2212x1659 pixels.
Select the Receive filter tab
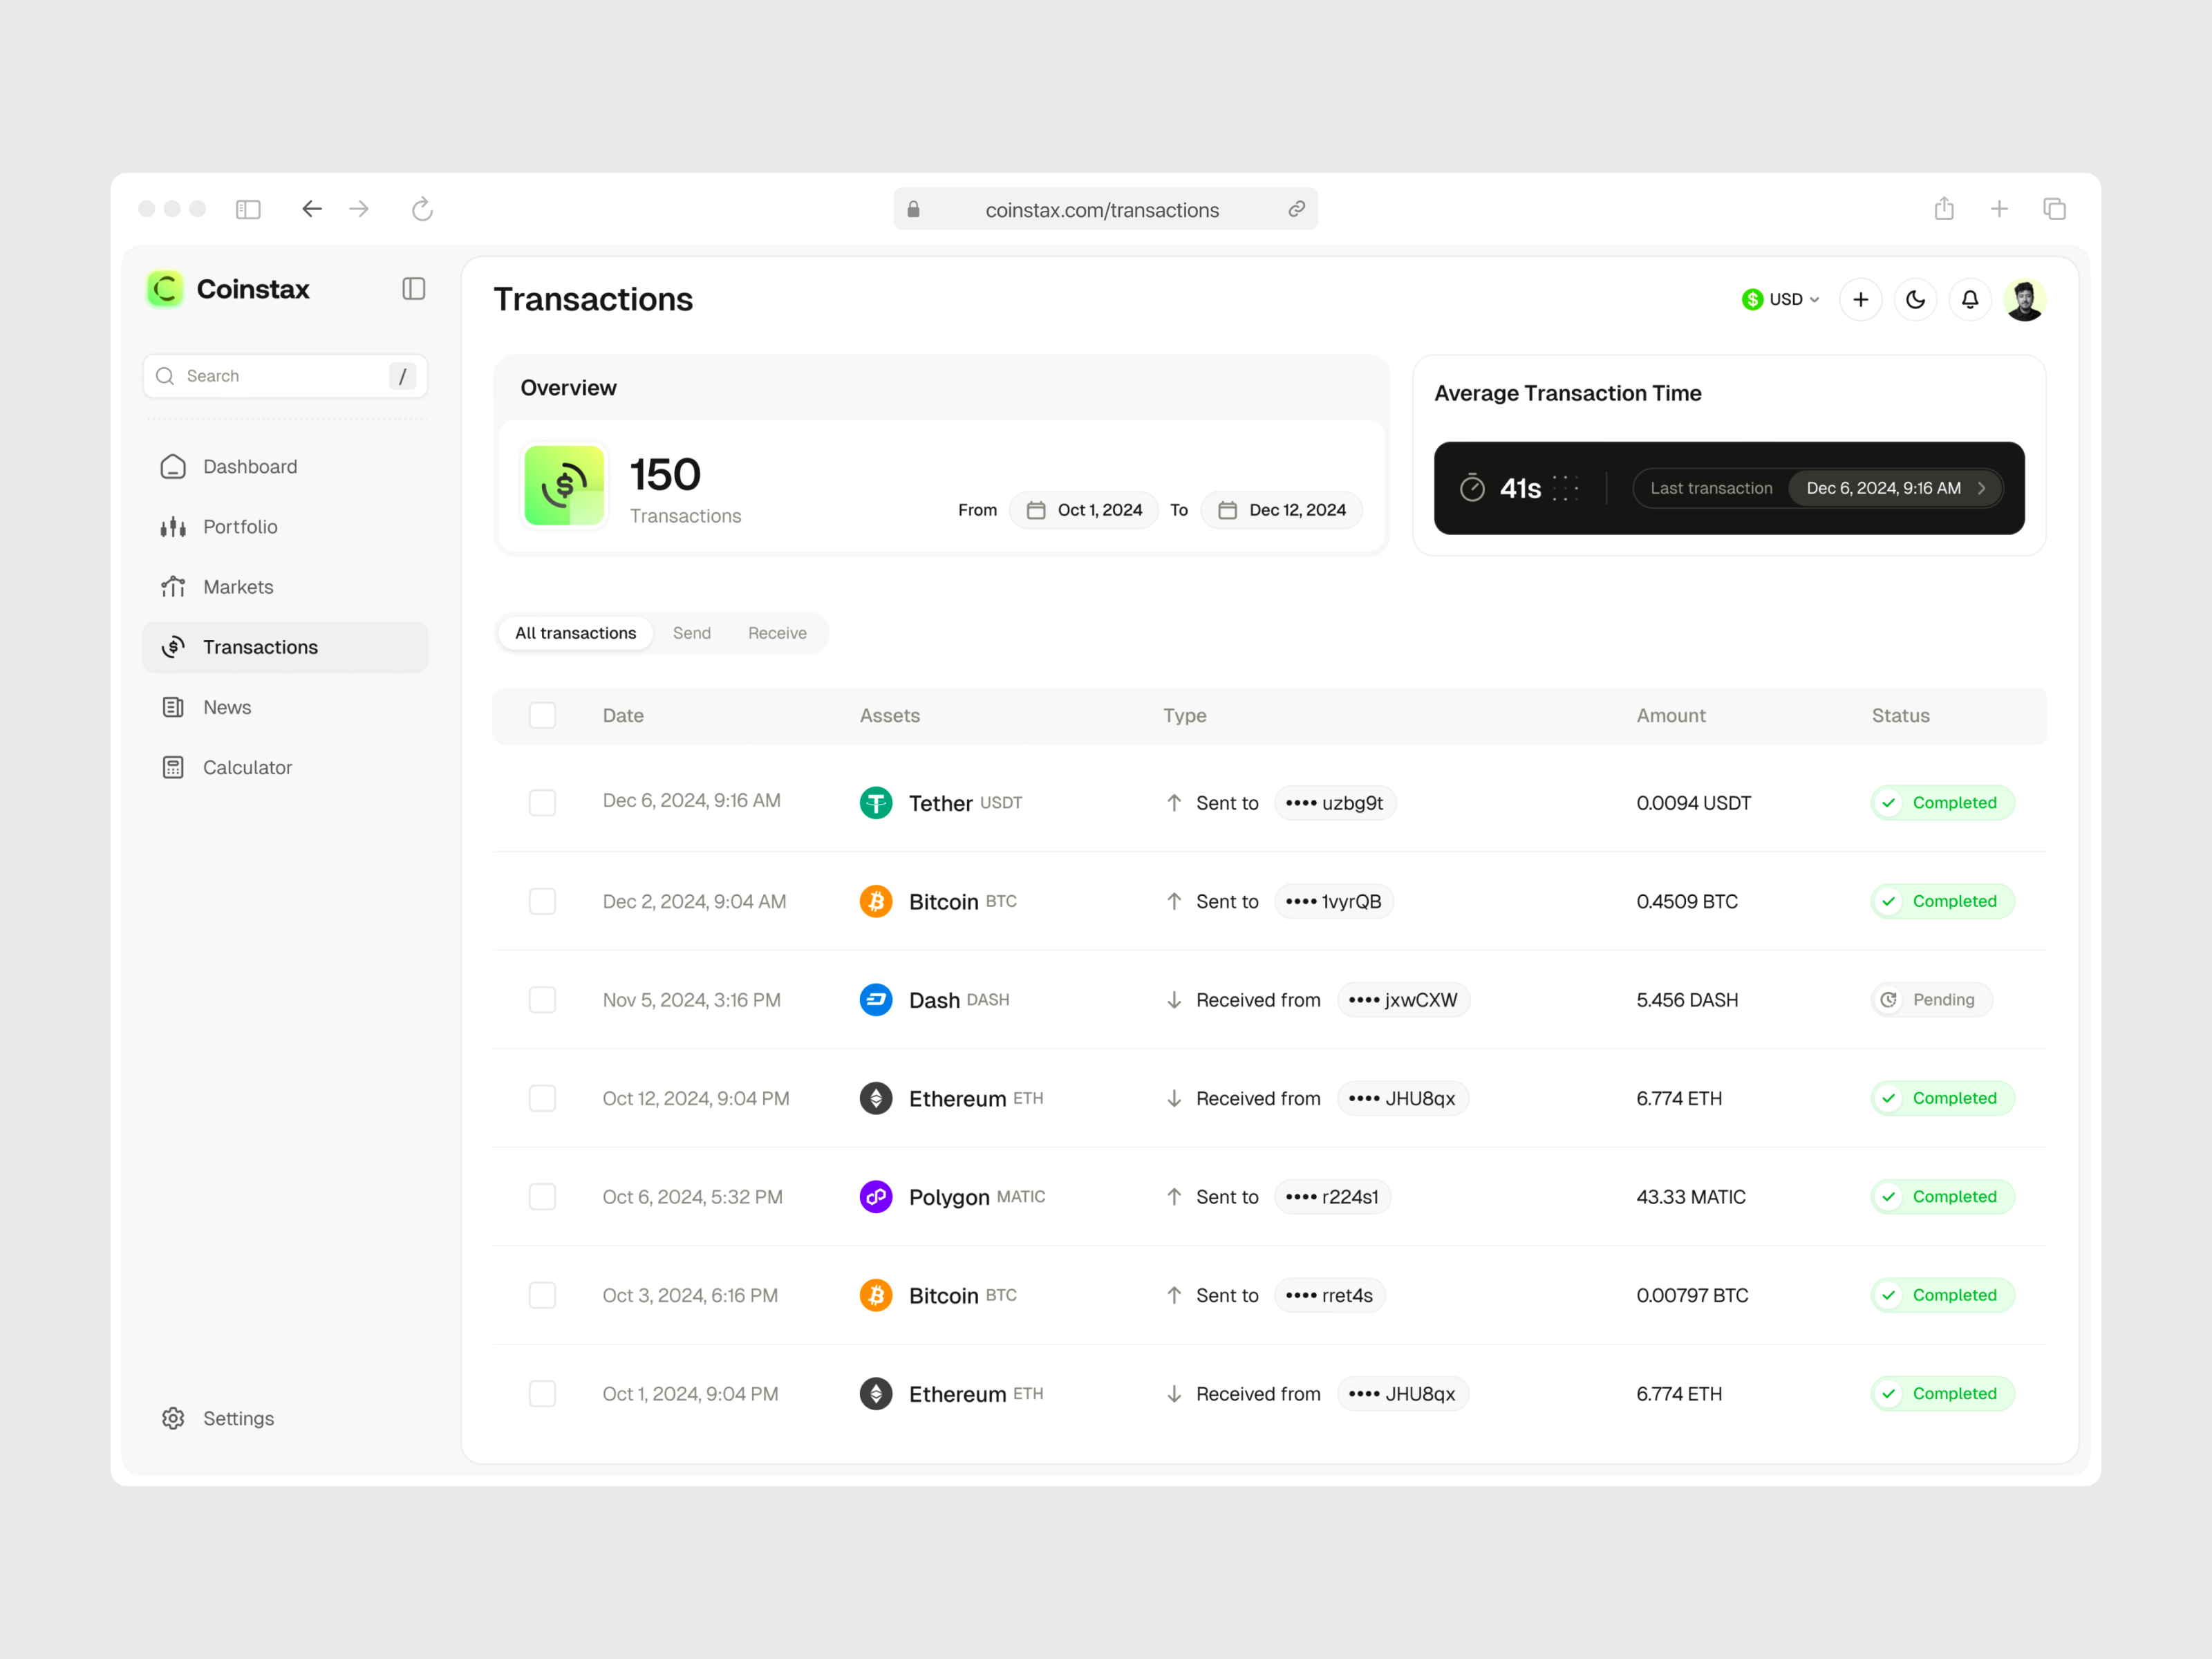pos(777,633)
